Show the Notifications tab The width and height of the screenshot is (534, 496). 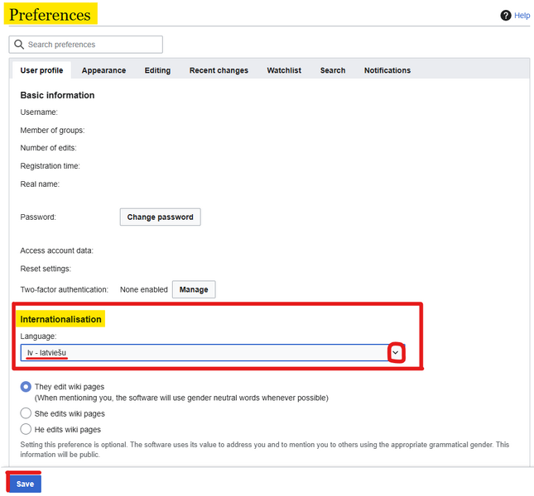(387, 70)
